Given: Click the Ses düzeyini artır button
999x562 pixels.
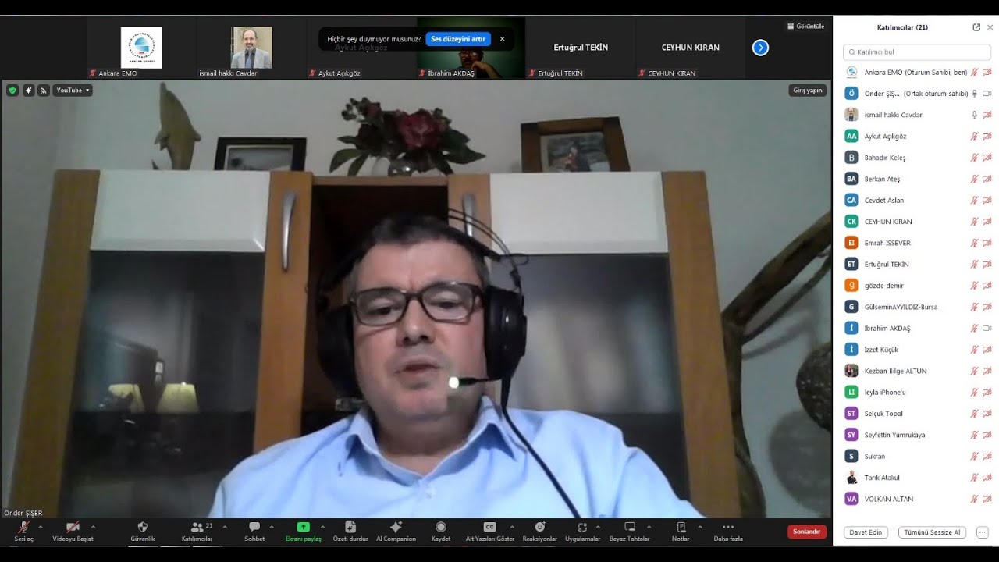Looking at the screenshot, I should 458,39.
